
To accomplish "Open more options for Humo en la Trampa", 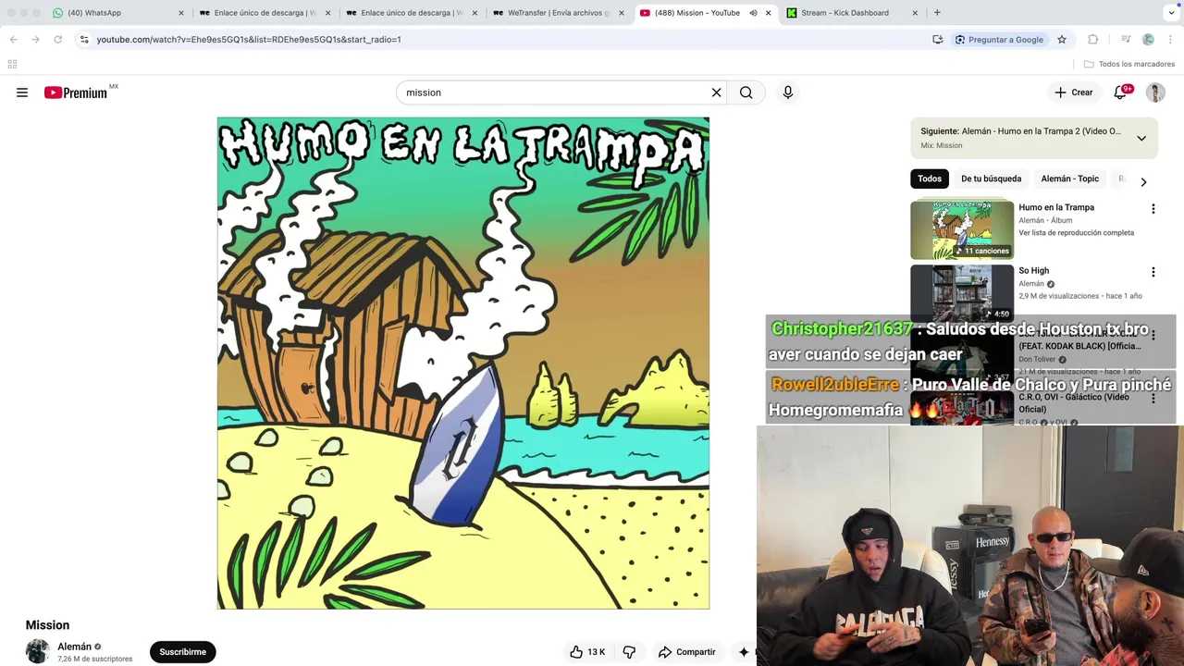I will [x=1153, y=209].
